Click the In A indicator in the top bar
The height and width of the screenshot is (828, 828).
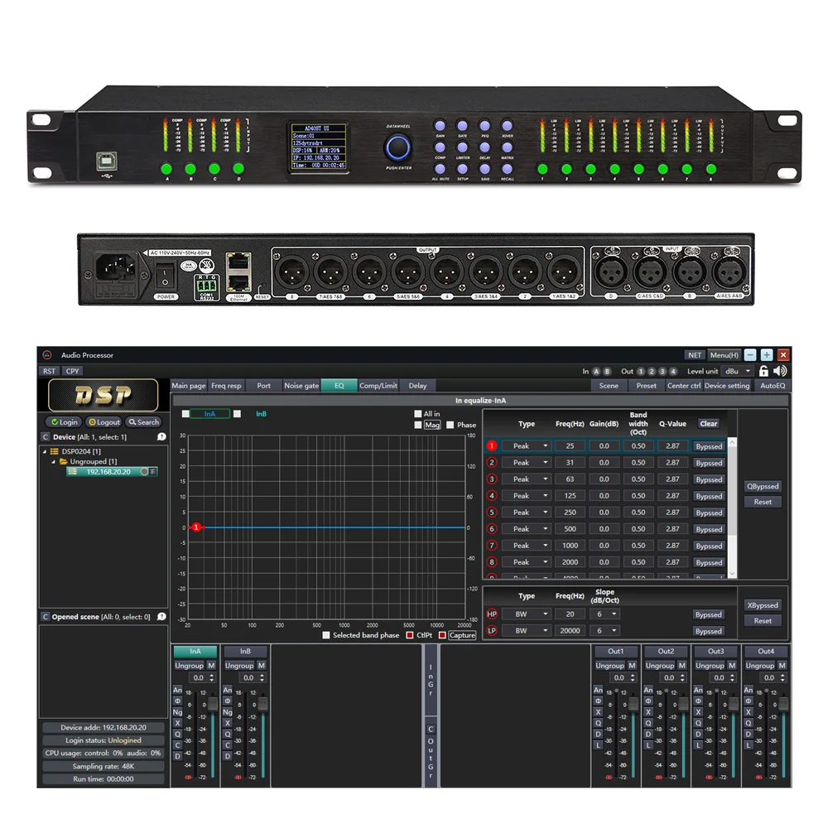click(596, 371)
